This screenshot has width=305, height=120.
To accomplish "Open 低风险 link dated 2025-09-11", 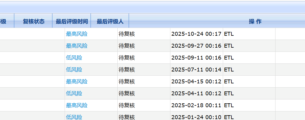I will (x=74, y=58).
